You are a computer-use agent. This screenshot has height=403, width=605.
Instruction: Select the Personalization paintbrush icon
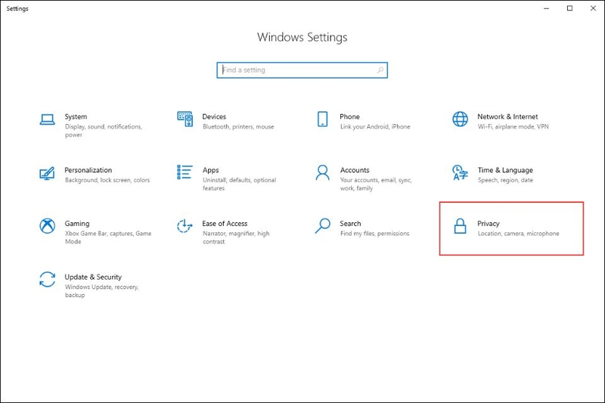coord(47,173)
